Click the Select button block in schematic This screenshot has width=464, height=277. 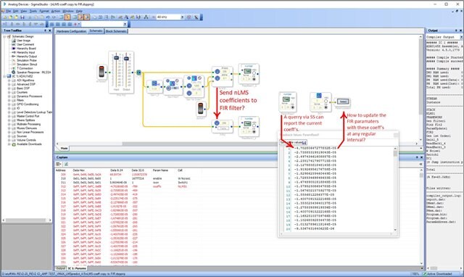point(343,102)
